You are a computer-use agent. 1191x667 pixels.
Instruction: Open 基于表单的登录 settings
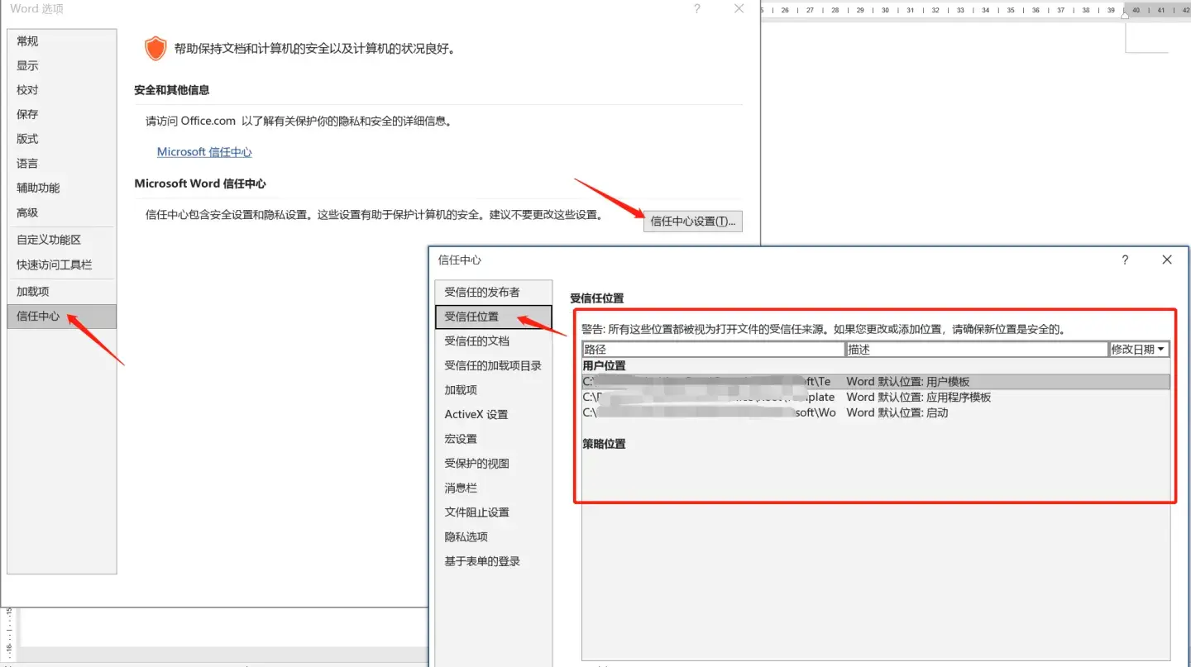click(x=493, y=561)
